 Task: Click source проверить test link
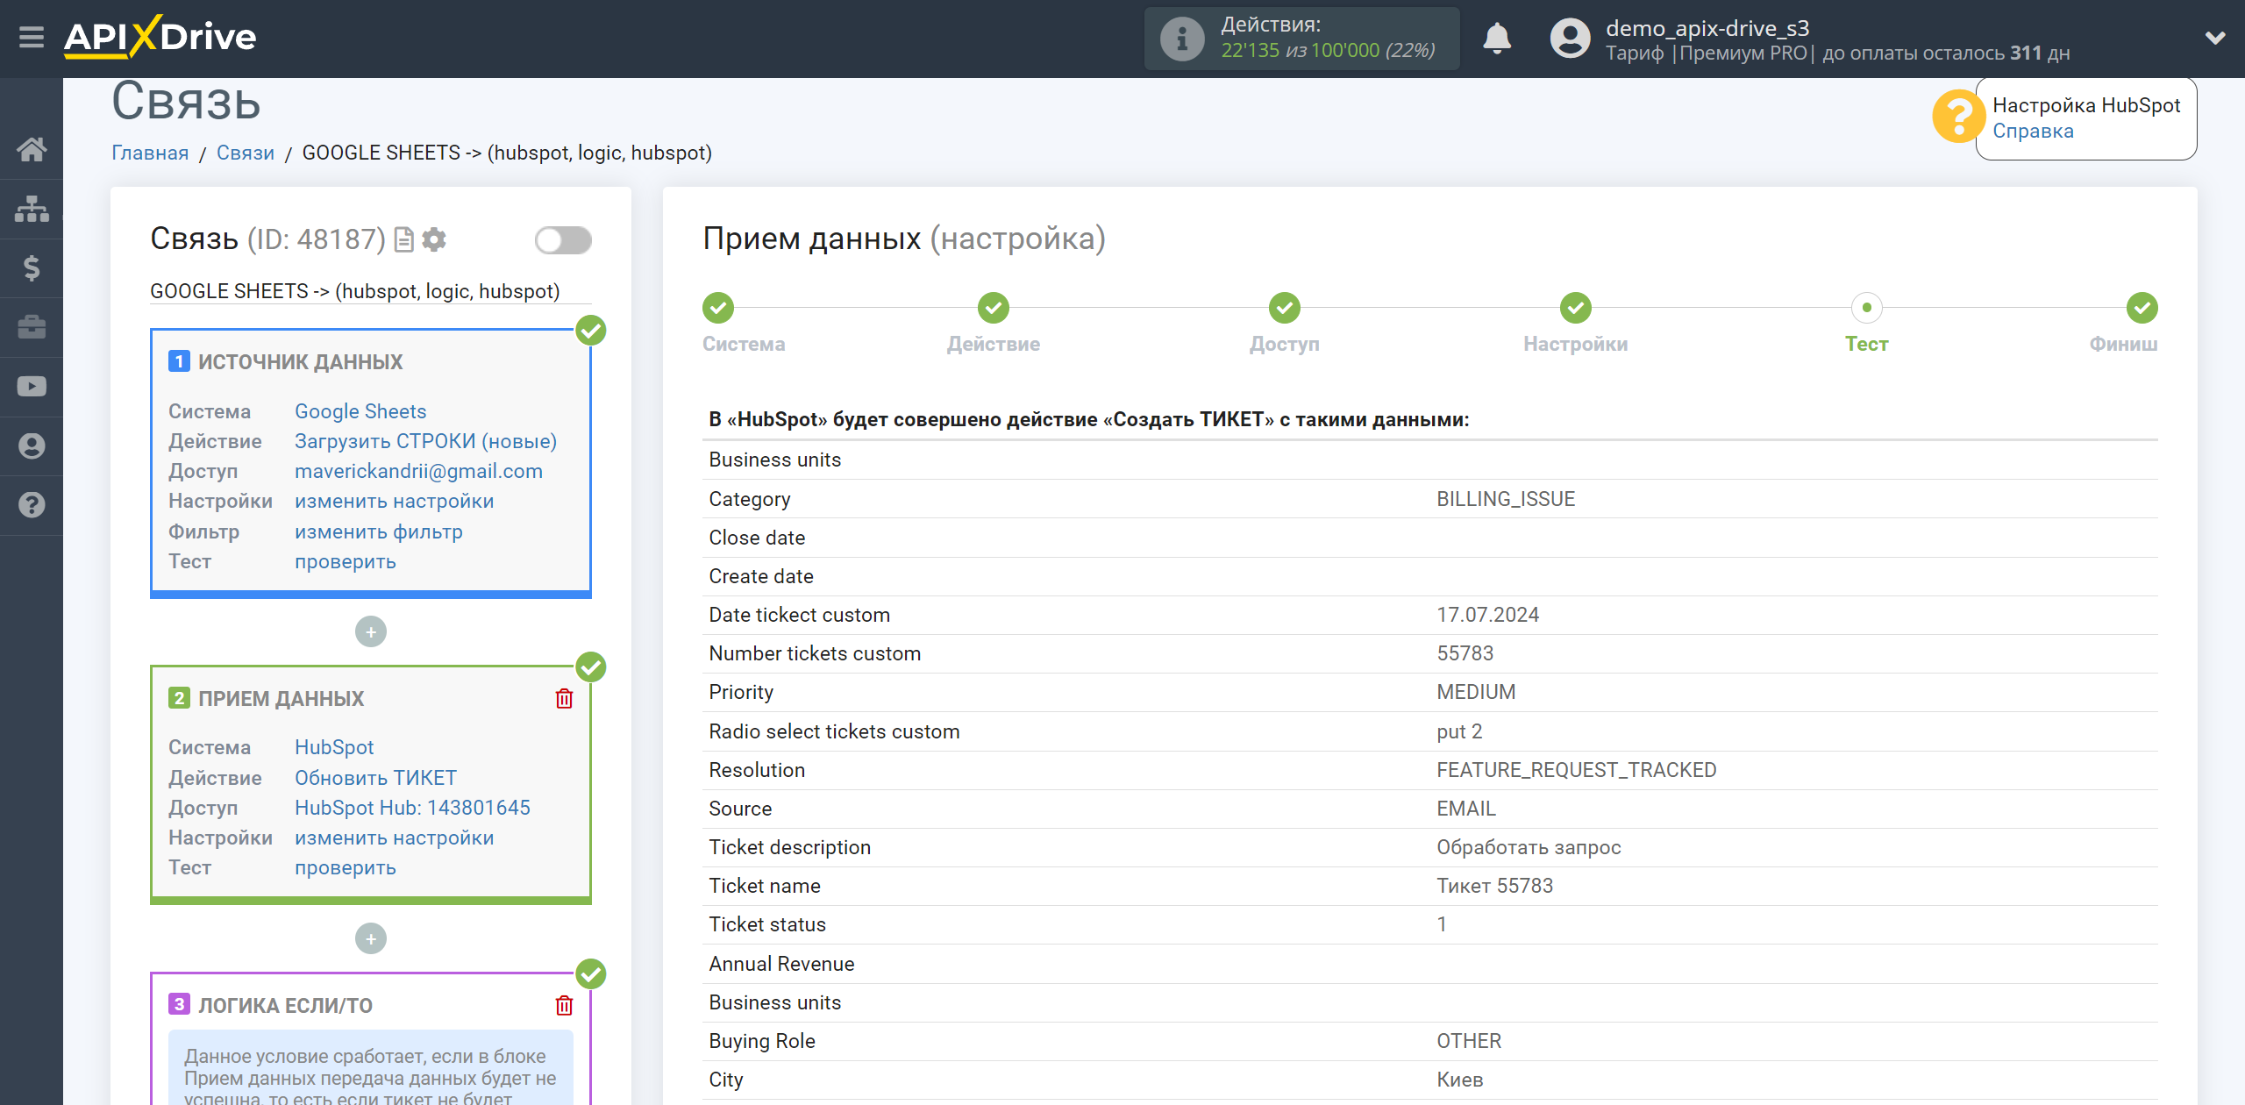click(x=345, y=561)
